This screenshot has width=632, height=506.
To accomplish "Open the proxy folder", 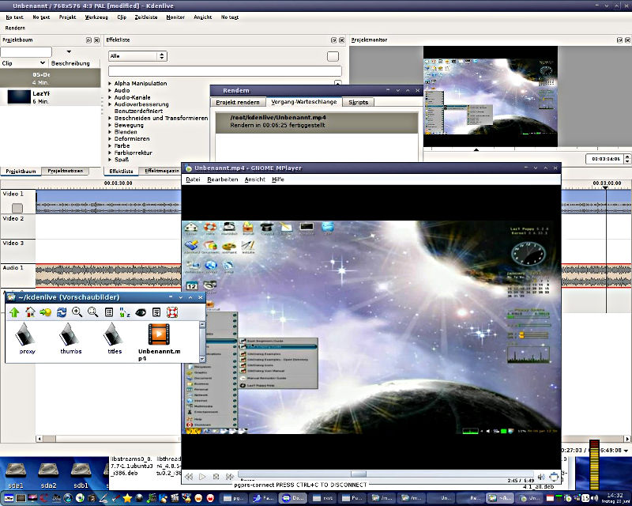I will pos(26,338).
